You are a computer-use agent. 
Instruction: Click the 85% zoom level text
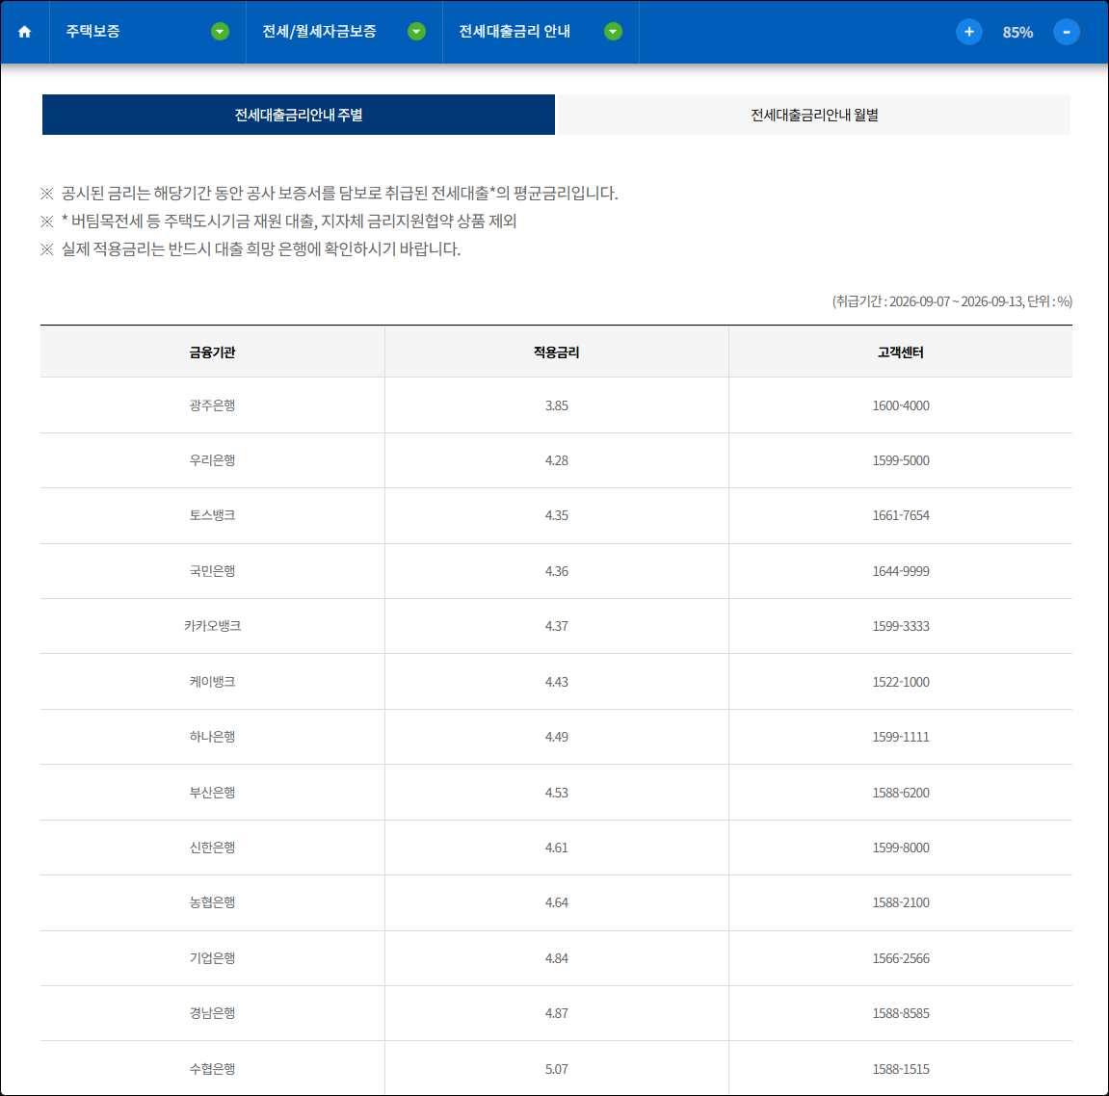click(x=1017, y=33)
